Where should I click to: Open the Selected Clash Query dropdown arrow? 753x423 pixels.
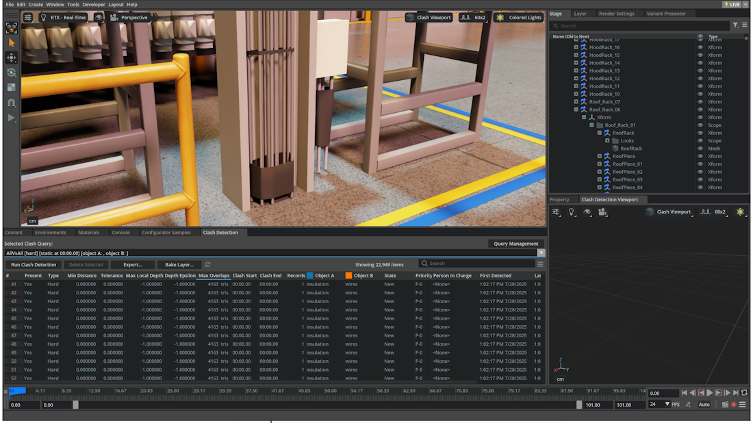[x=541, y=253]
